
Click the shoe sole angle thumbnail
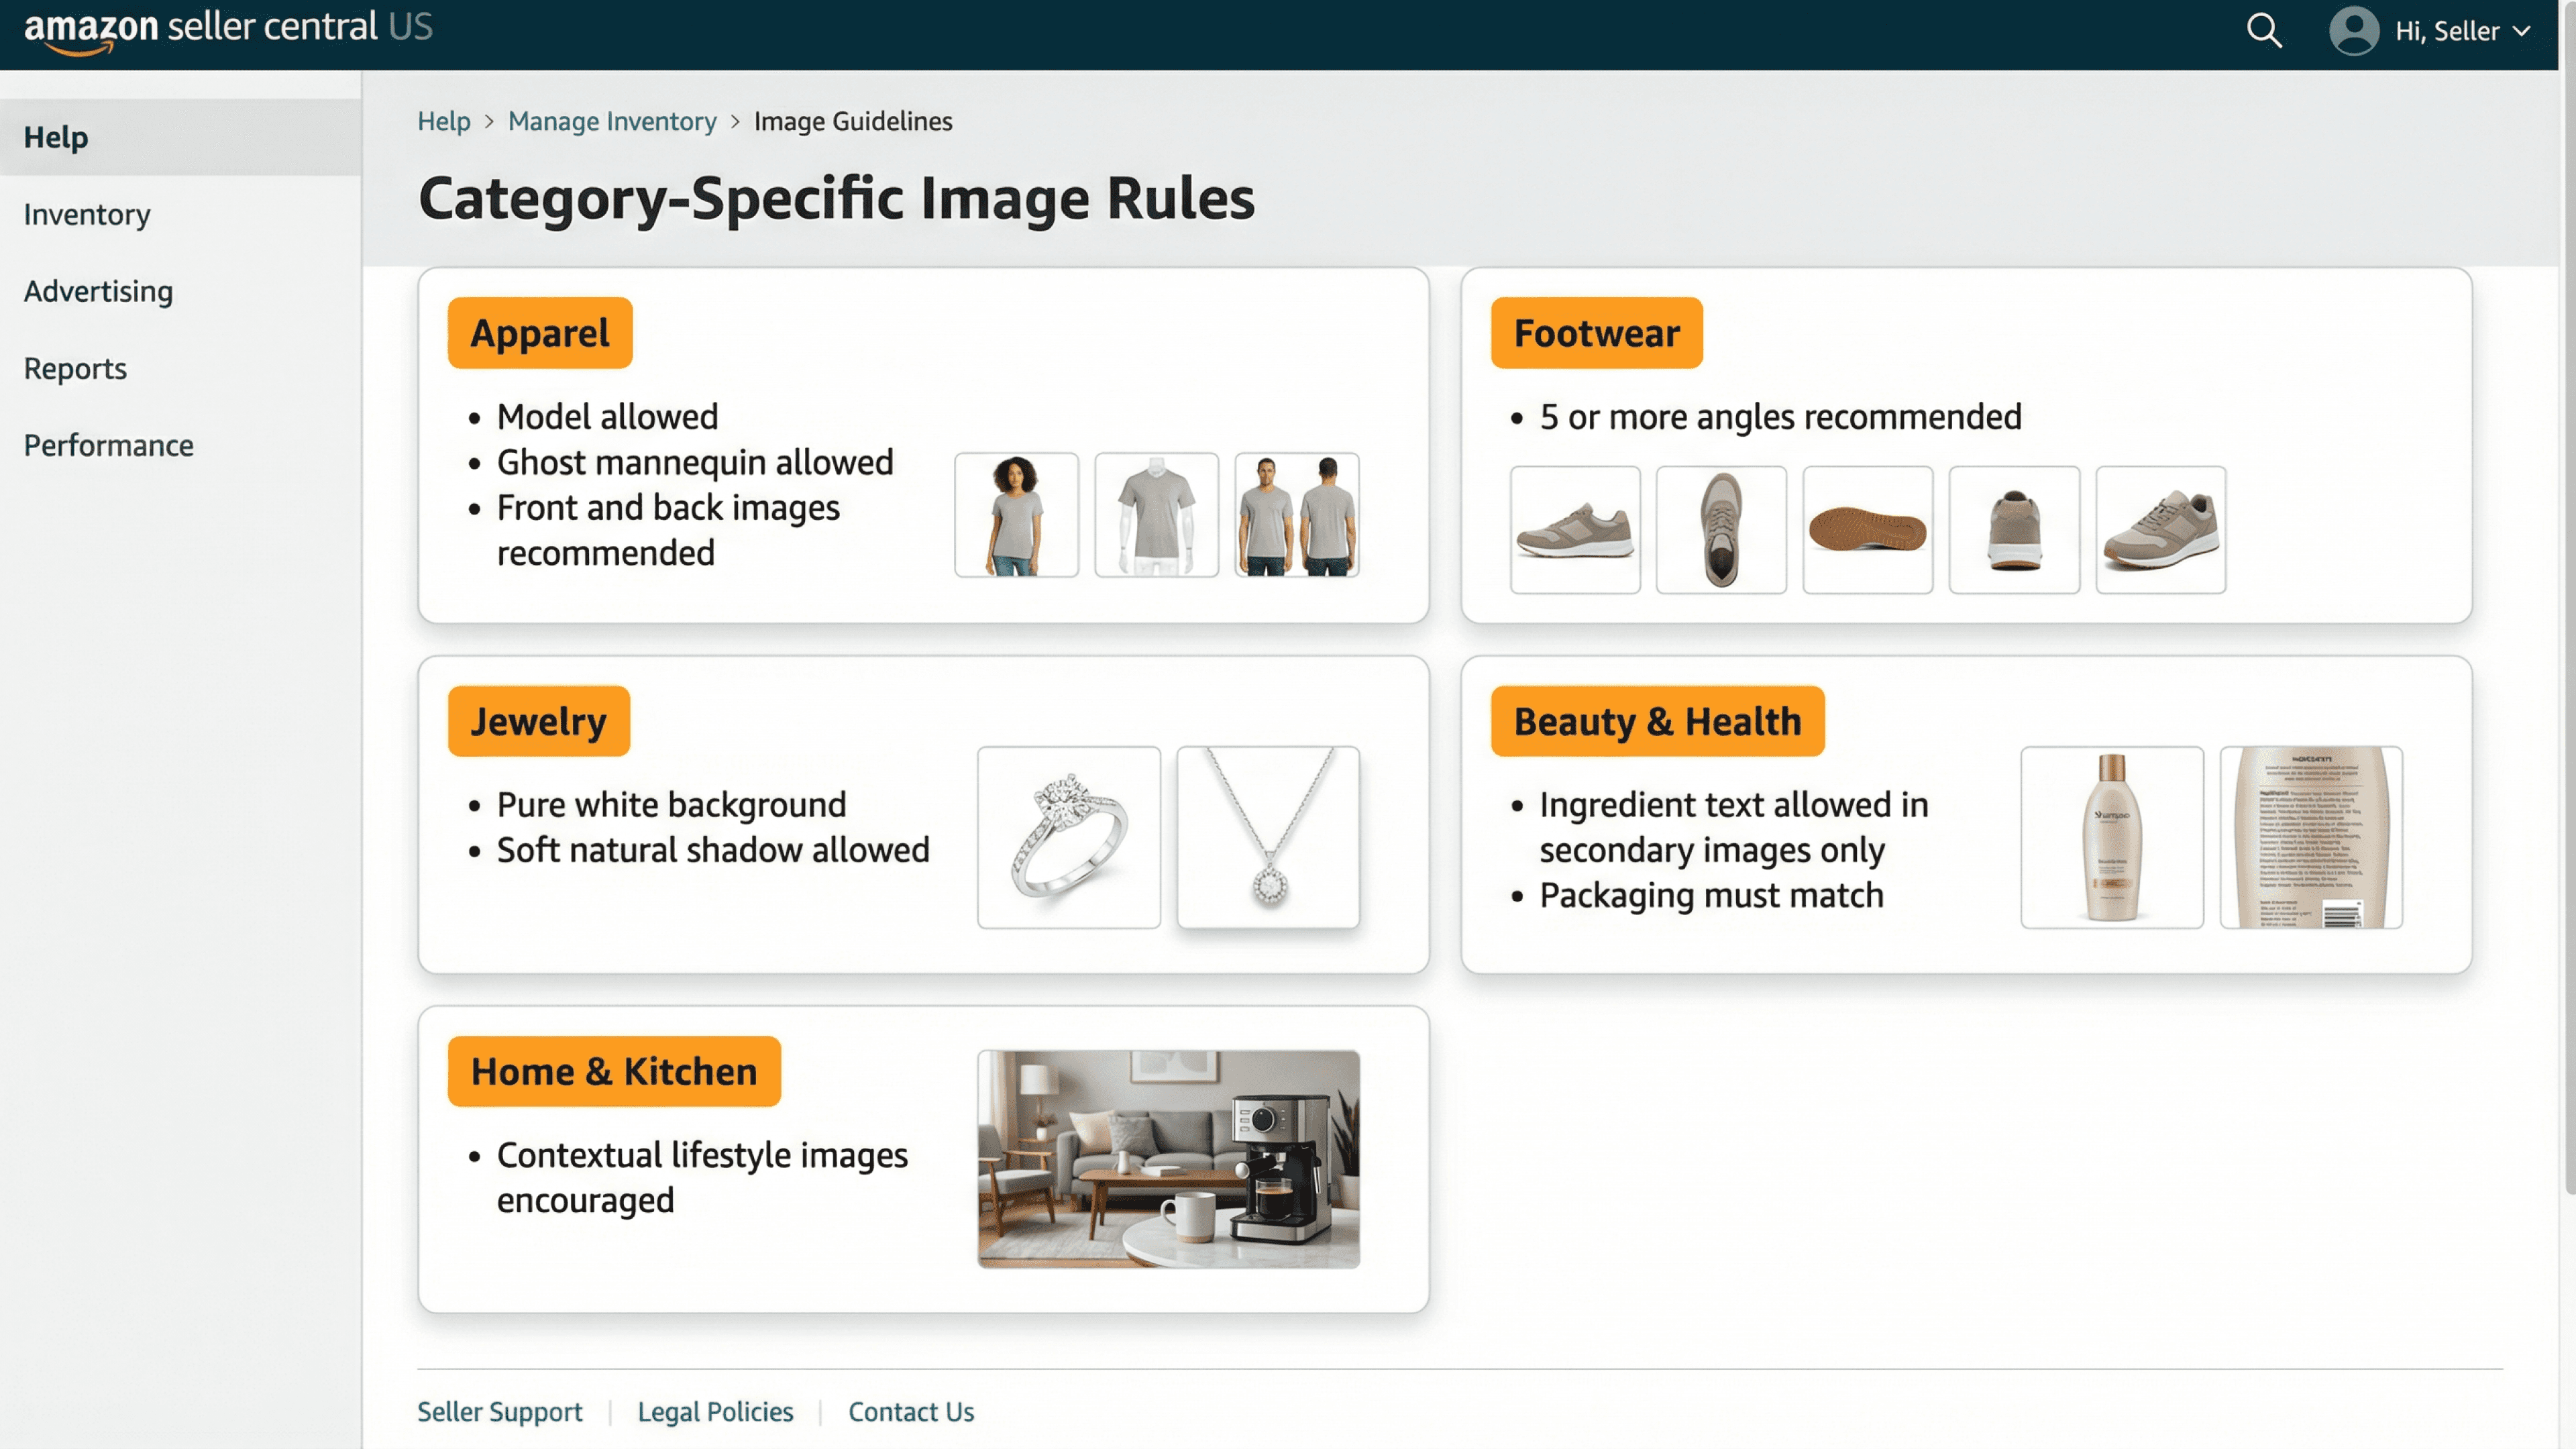coord(1867,529)
